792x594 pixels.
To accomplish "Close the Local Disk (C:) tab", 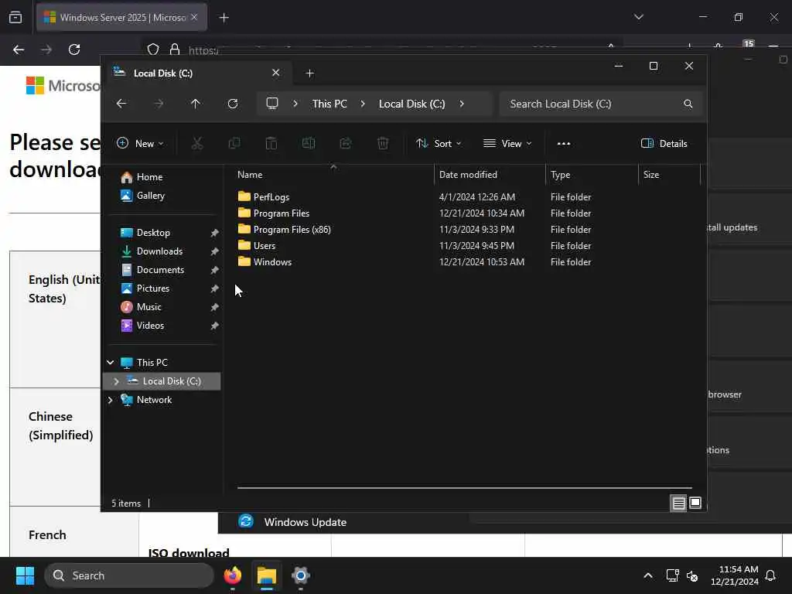I will coord(276,73).
